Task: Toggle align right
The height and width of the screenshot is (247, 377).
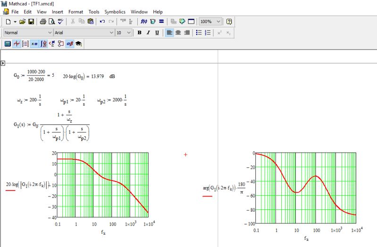Action: point(187,33)
